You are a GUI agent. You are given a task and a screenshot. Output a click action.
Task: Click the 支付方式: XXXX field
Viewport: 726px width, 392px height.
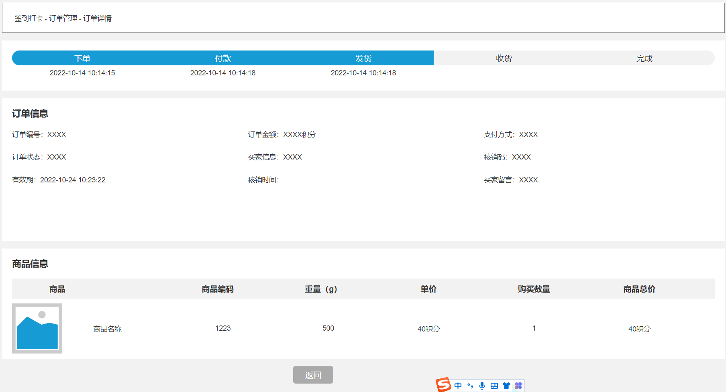(x=511, y=135)
